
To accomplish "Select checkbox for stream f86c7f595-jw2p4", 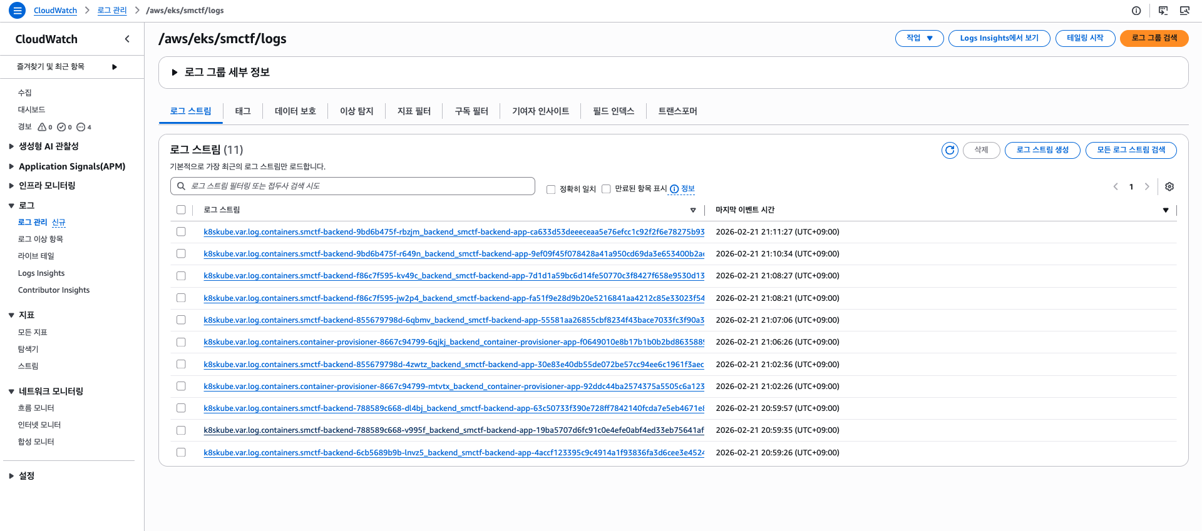I will coord(181,298).
